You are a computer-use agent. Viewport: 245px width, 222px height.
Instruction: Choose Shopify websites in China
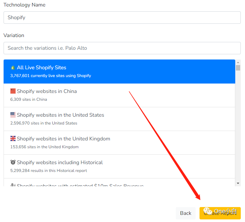coord(119,95)
